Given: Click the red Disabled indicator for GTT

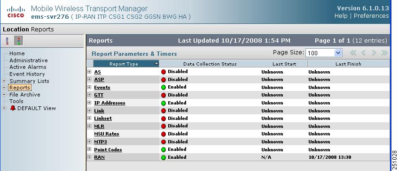Looking at the screenshot, I should tap(164, 95).
